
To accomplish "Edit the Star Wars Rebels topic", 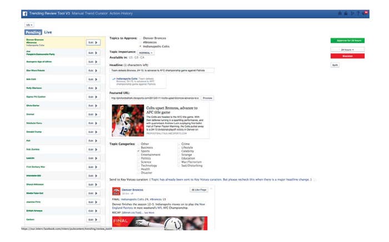I will pos(93,71).
